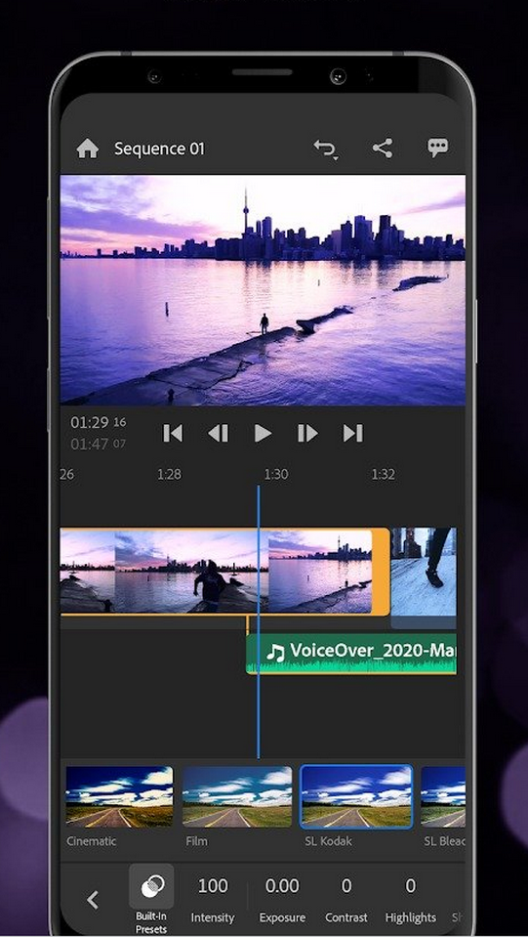528x937 pixels.
Task: Tap the video preview monitor
Action: coord(263,290)
